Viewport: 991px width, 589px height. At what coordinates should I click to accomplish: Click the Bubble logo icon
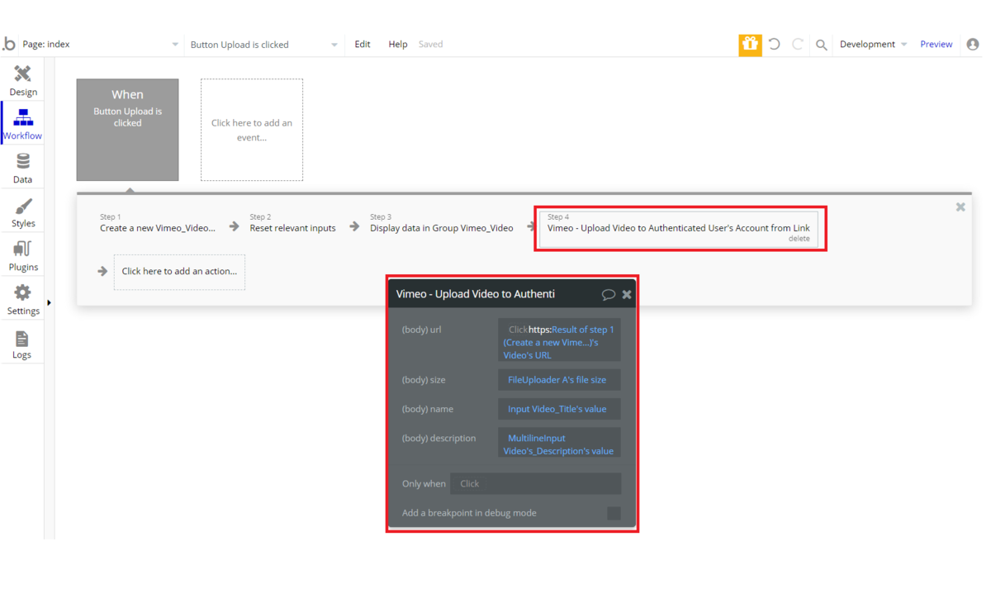click(9, 45)
